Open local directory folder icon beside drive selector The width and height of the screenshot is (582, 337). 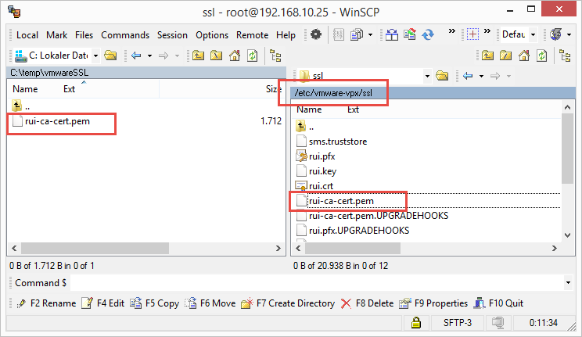110,56
